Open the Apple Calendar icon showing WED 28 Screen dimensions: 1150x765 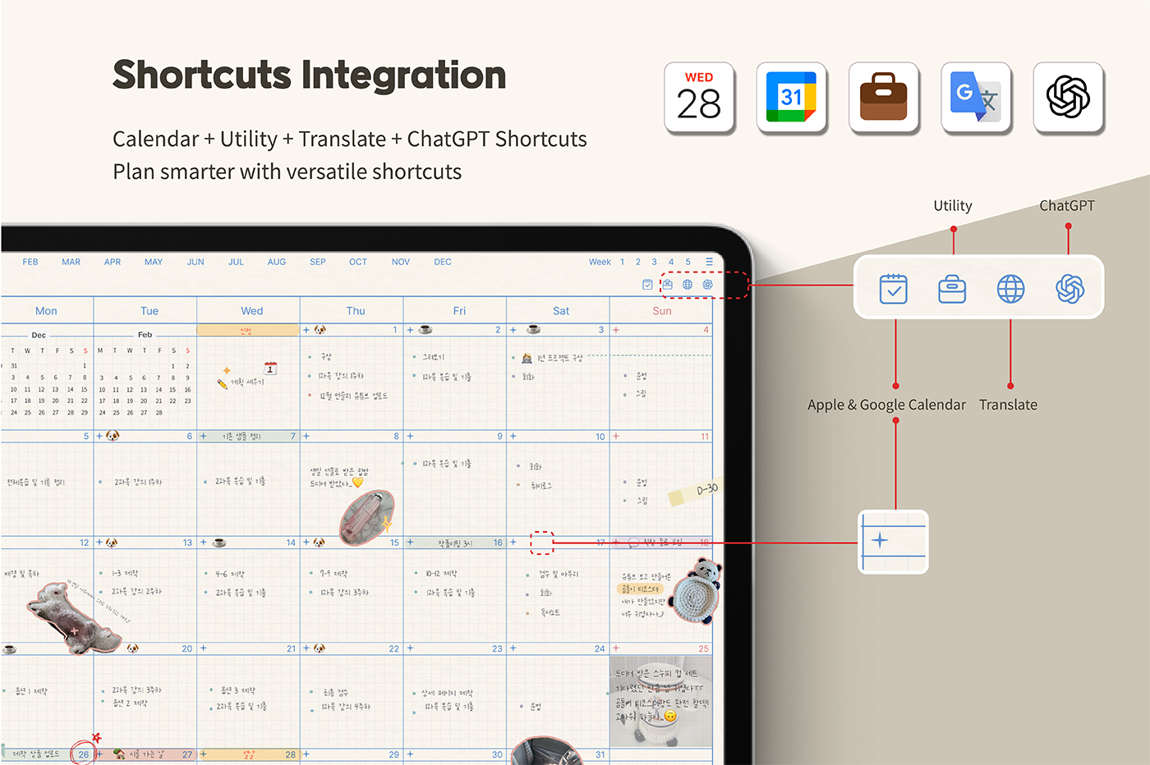(x=699, y=98)
